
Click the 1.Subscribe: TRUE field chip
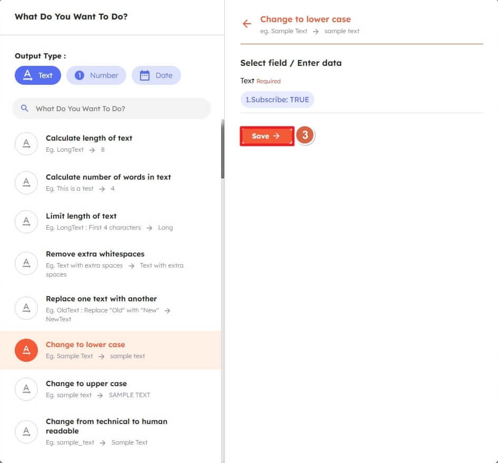pos(277,100)
